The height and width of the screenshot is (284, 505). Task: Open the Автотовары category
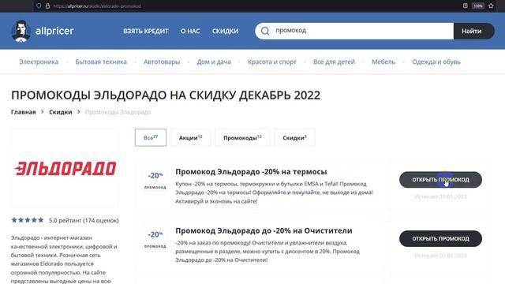(162, 62)
